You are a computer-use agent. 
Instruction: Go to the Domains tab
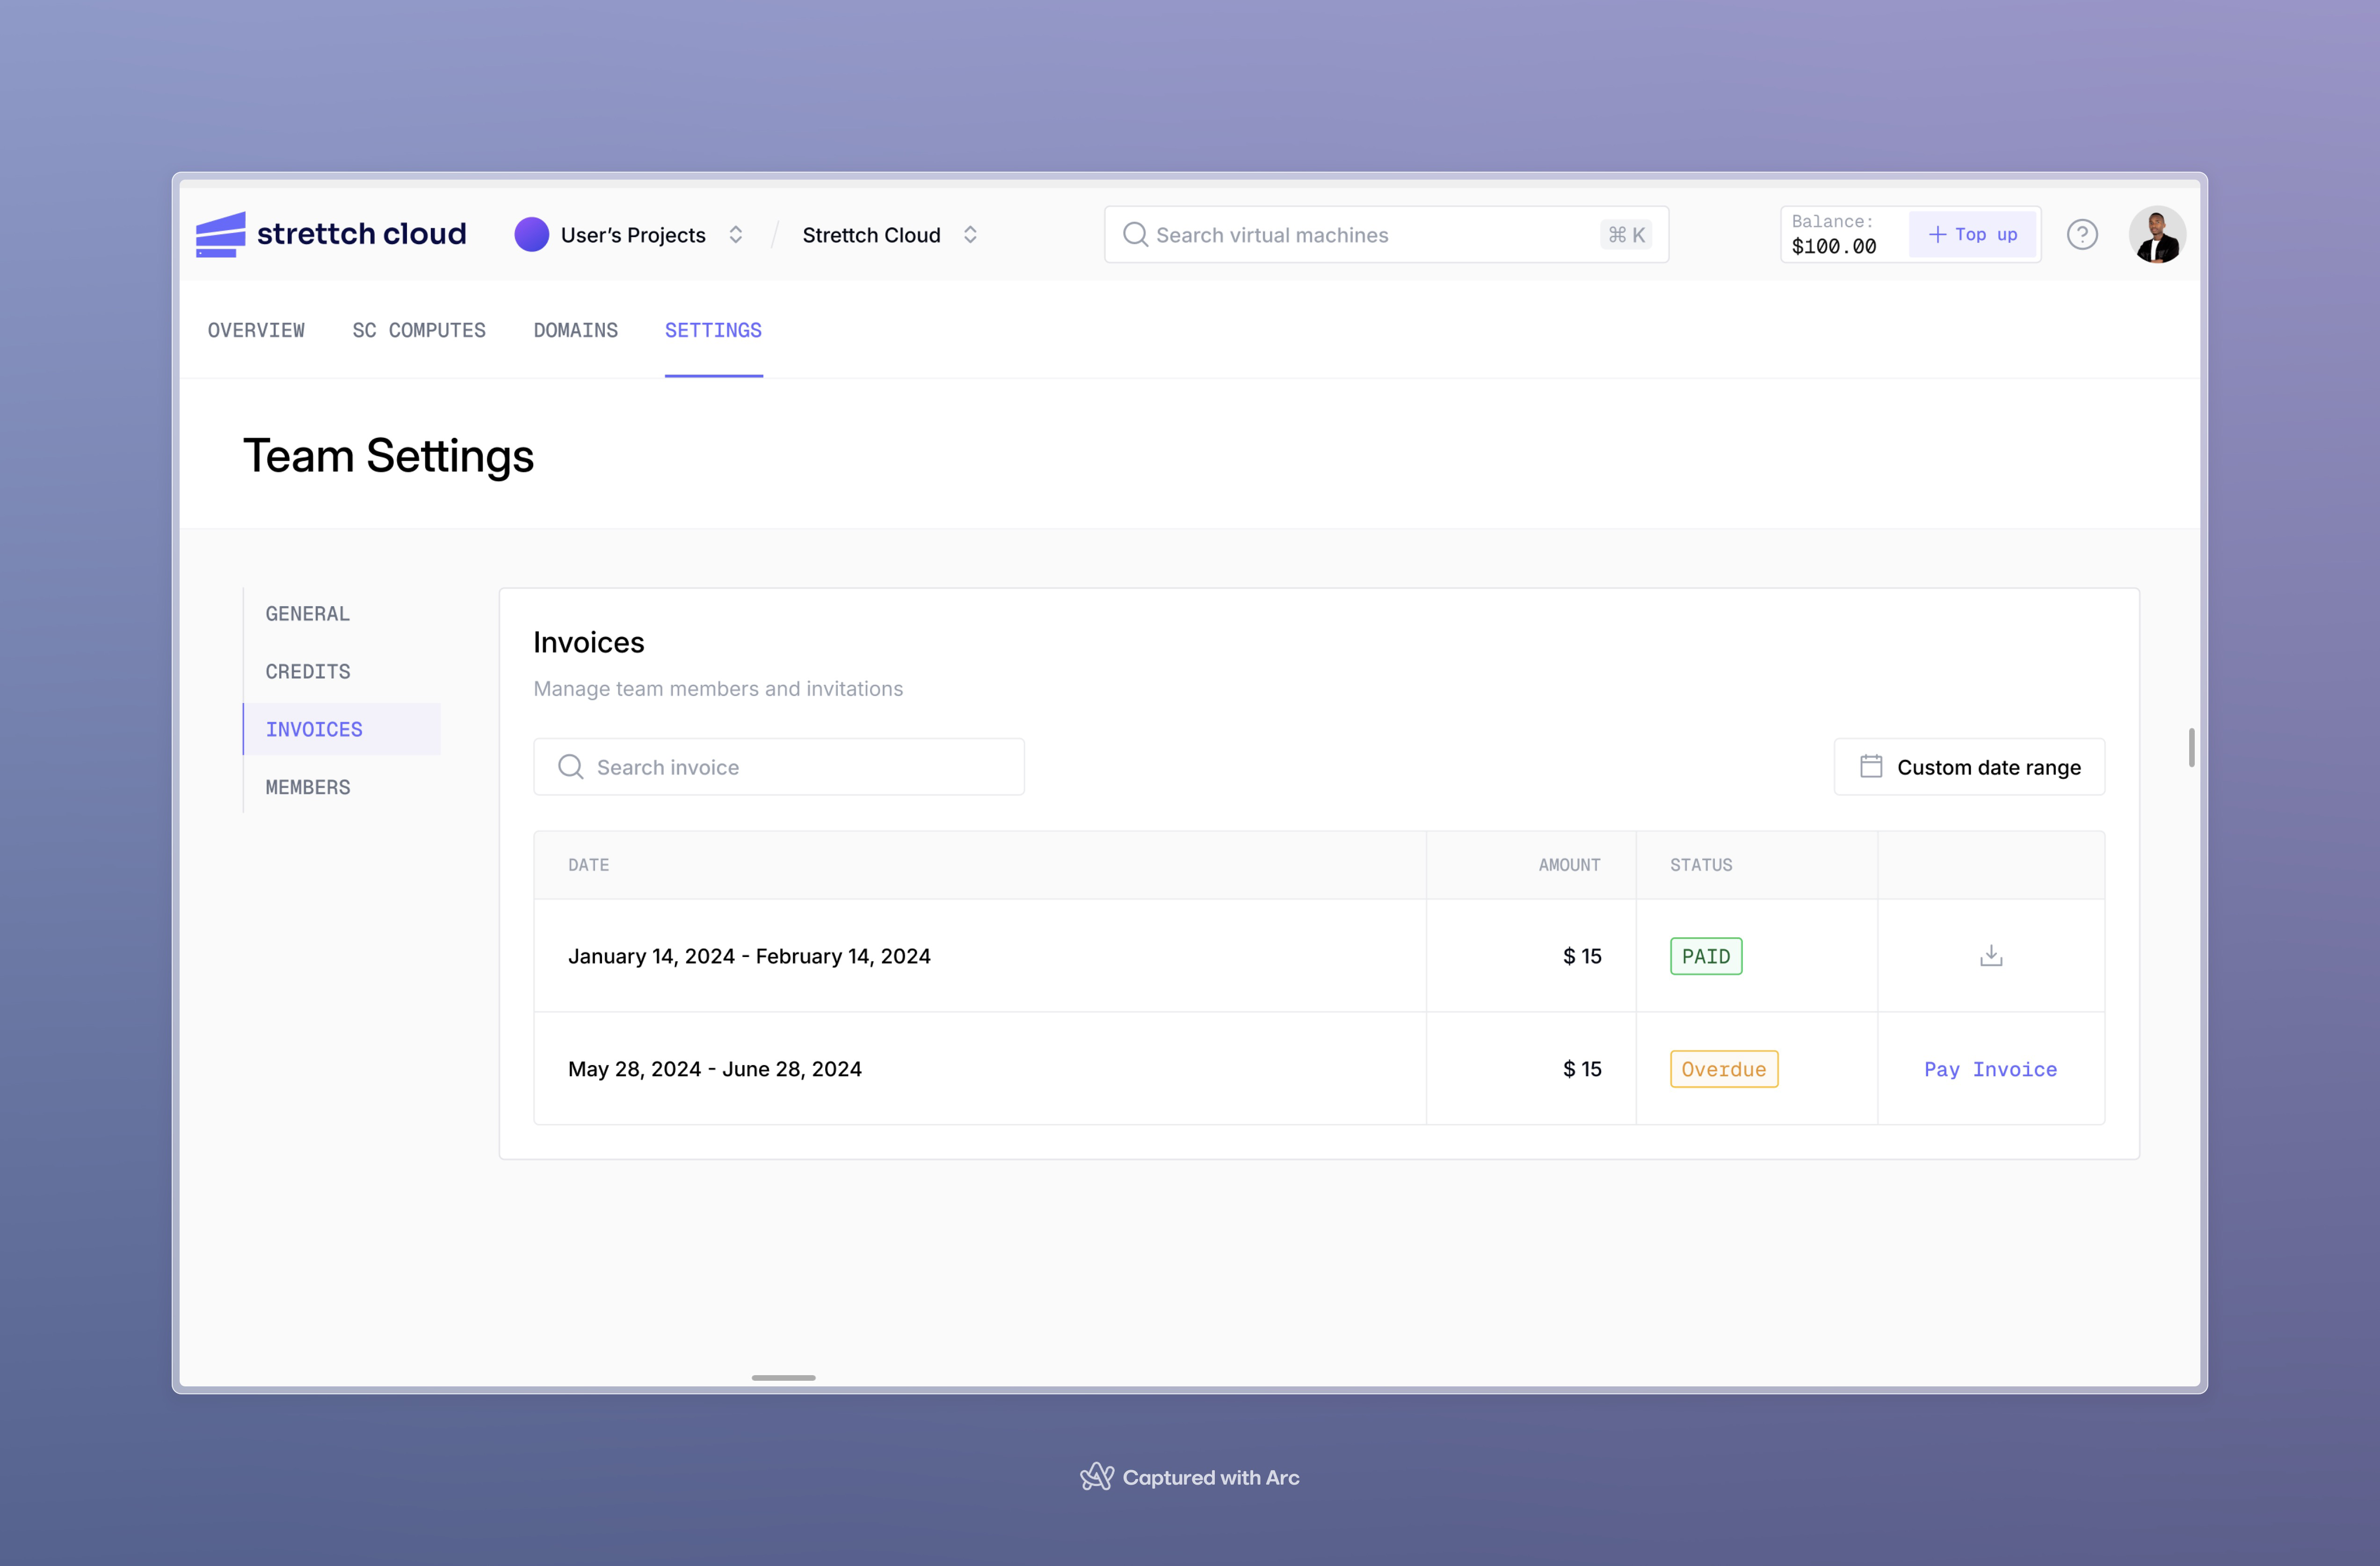[x=575, y=330]
